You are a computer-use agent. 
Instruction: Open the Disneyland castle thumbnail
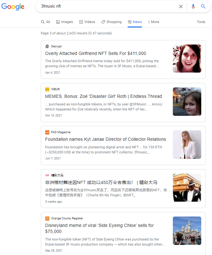pyautogui.click(x=187, y=231)
